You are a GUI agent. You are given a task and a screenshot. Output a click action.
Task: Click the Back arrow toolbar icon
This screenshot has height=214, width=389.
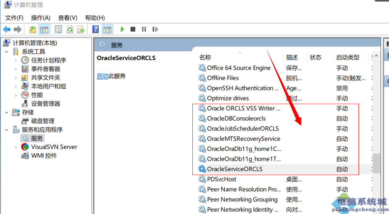pos(7,30)
